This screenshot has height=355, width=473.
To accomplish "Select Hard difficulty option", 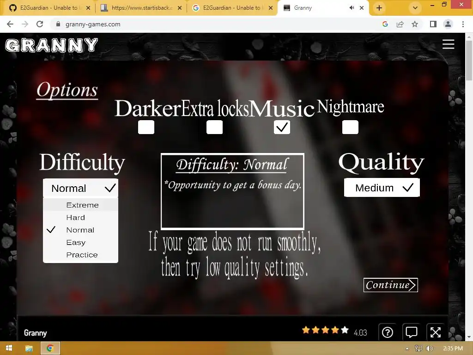I will (x=80, y=217).
